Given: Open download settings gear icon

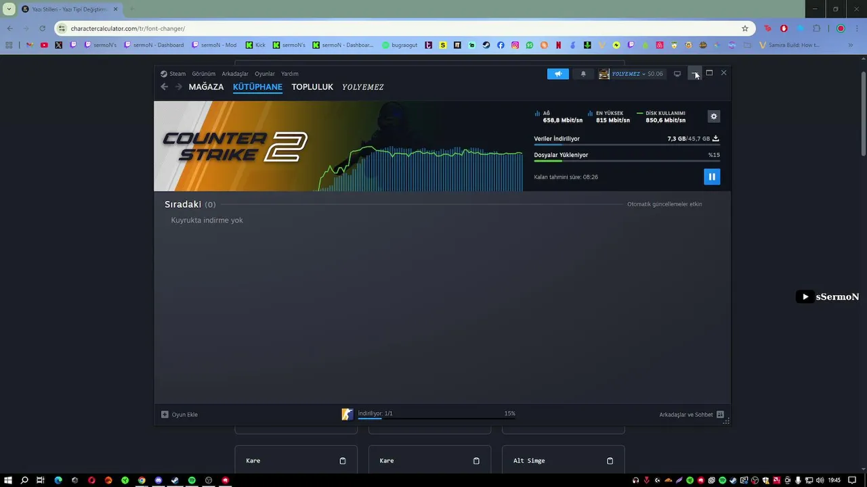Looking at the screenshot, I should click(713, 116).
